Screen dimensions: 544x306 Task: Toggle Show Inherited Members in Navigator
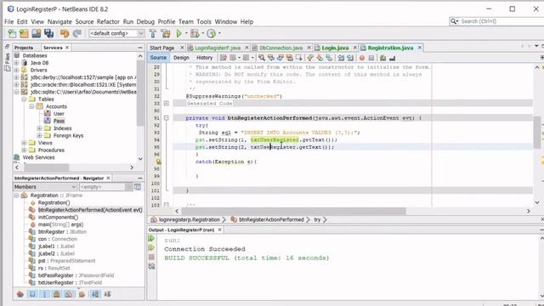pyautogui.click(x=20, y=294)
